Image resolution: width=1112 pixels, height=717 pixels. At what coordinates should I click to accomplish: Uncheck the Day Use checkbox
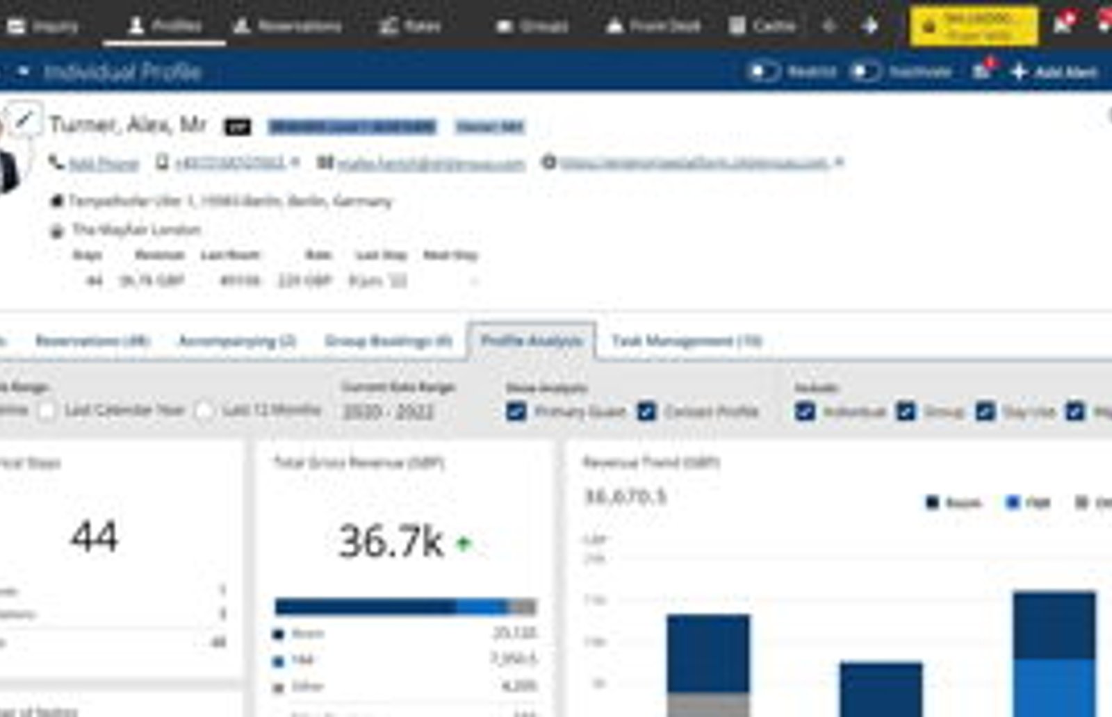[985, 411]
